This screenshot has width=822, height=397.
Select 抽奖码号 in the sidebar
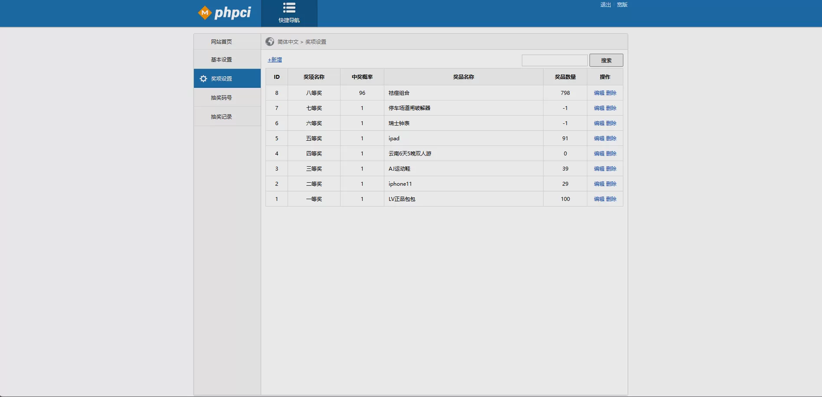coord(221,98)
